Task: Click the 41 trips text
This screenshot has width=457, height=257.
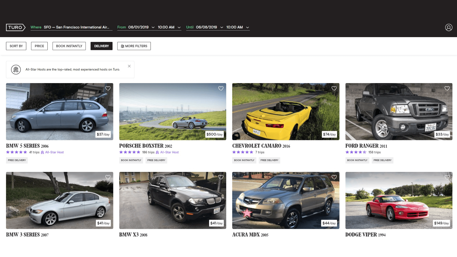Action: tap(34, 152)
